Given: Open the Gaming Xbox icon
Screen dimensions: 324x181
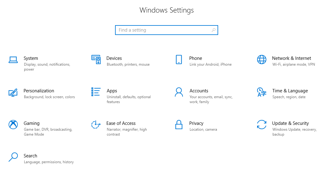Looking at the screenshot, I should [13, 125].
